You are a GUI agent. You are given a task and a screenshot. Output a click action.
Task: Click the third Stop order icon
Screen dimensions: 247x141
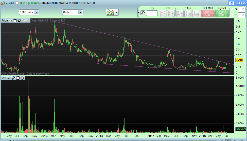[x=196, y=14]
